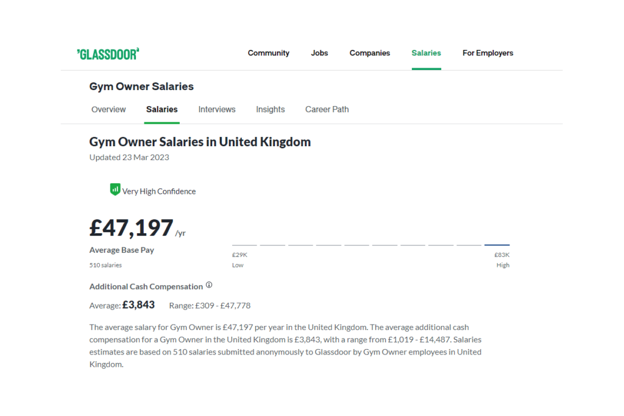Open the Insights tab

pos(270,110)
